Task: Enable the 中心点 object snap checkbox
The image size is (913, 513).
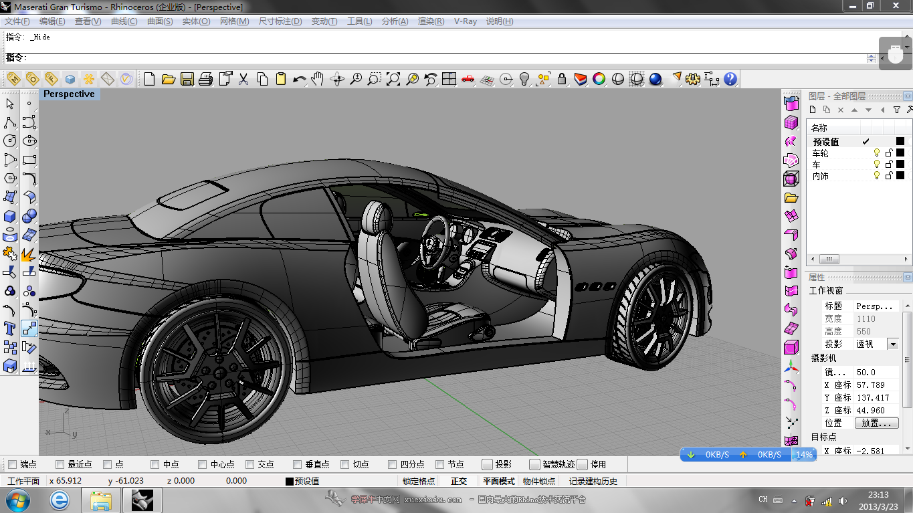Action: tap(203, 464)
